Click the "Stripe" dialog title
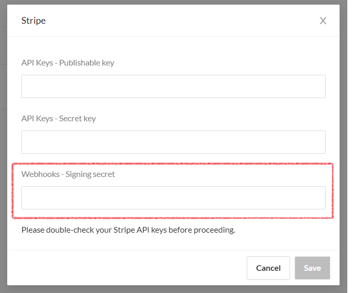The image size is (353, 293). (34, 21)
